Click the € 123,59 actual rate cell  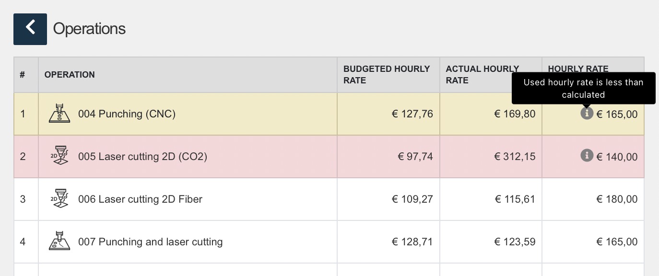coord(515,242)
